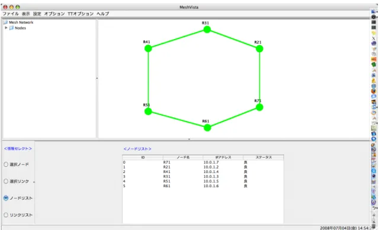Expand the Nodes tree item
The image size is (380, 230).
[6, 28]
